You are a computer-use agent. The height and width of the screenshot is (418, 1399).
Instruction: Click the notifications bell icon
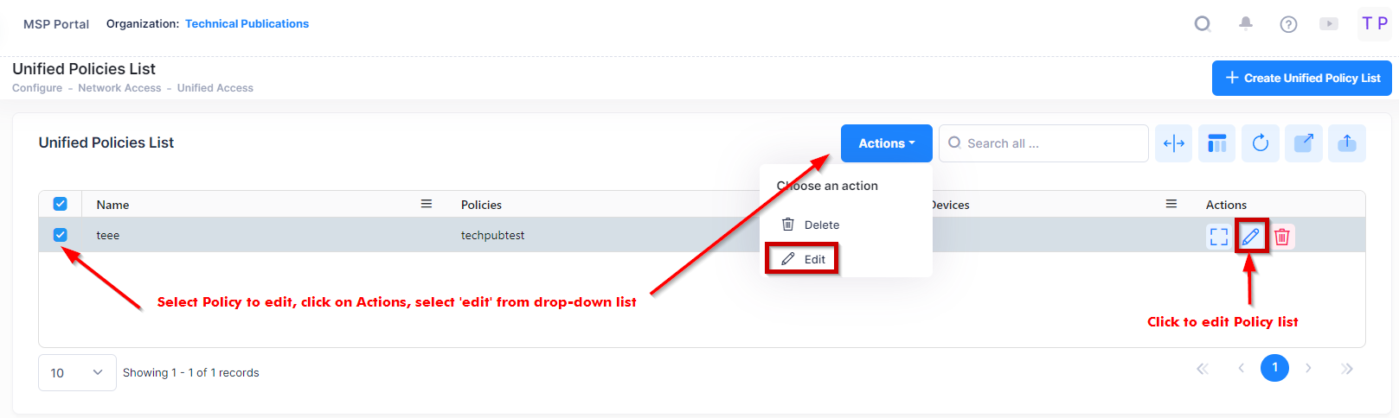[x=1245, y=23]
